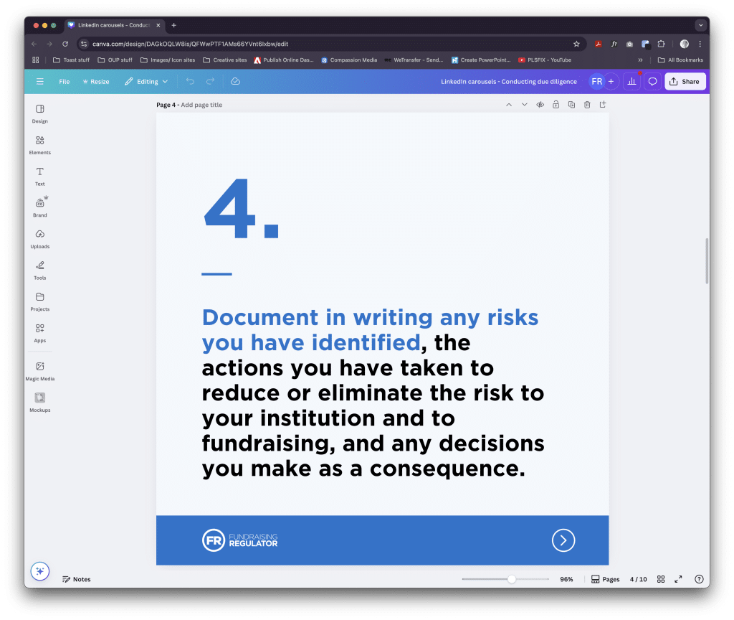Expand the Pages panel
The width and height of the screenshot is (734, 620).
point(605,579)
